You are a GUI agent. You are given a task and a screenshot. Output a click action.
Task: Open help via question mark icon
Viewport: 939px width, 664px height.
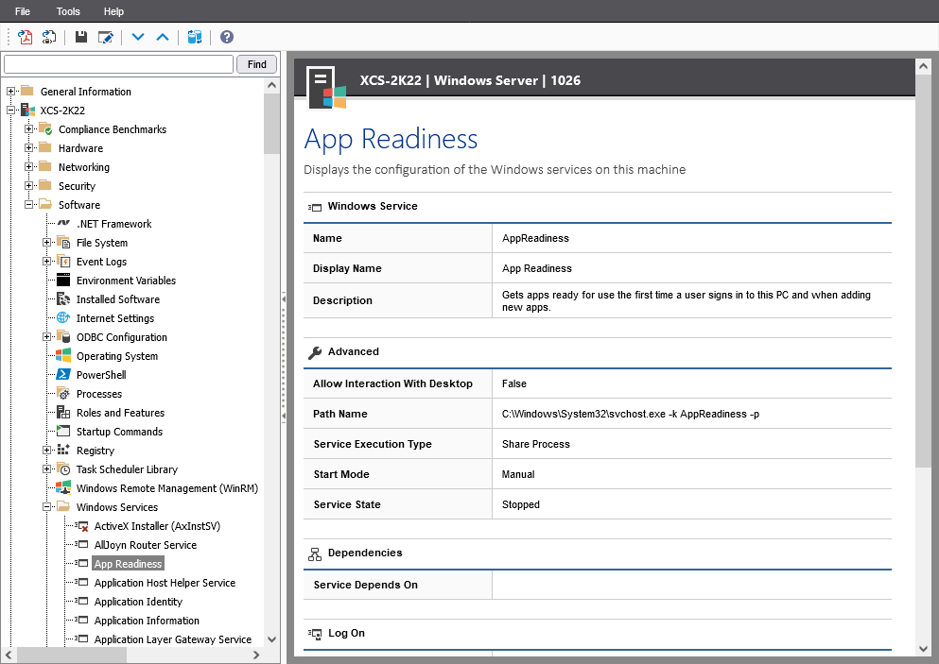pos(226,37)
